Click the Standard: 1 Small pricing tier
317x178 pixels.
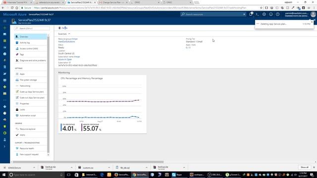[x=194, y=42]
